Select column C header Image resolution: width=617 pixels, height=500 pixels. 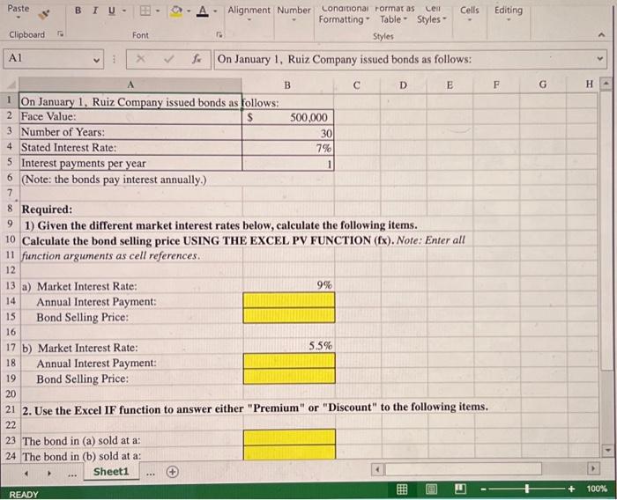pyautogui.click(x=356, y=85)
